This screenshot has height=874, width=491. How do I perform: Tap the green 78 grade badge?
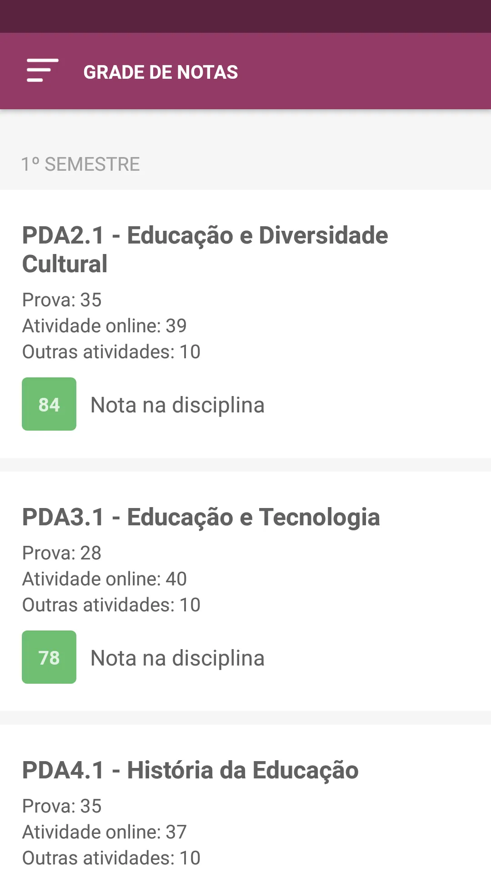pyautogui.click(x=49, y=657)
